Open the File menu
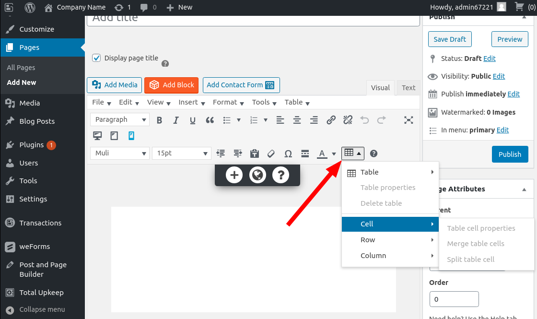Screen dimensions: 537x319 pyautogui.click(x=101, y=102)
